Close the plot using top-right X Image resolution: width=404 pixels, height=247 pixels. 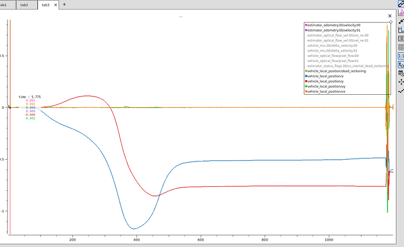tap(391, 16)
